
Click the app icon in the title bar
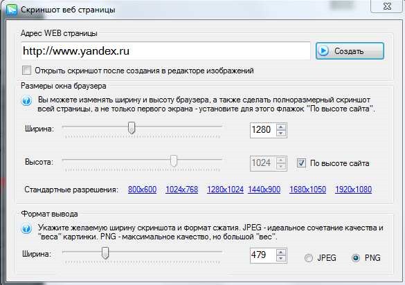click(12, 10)
